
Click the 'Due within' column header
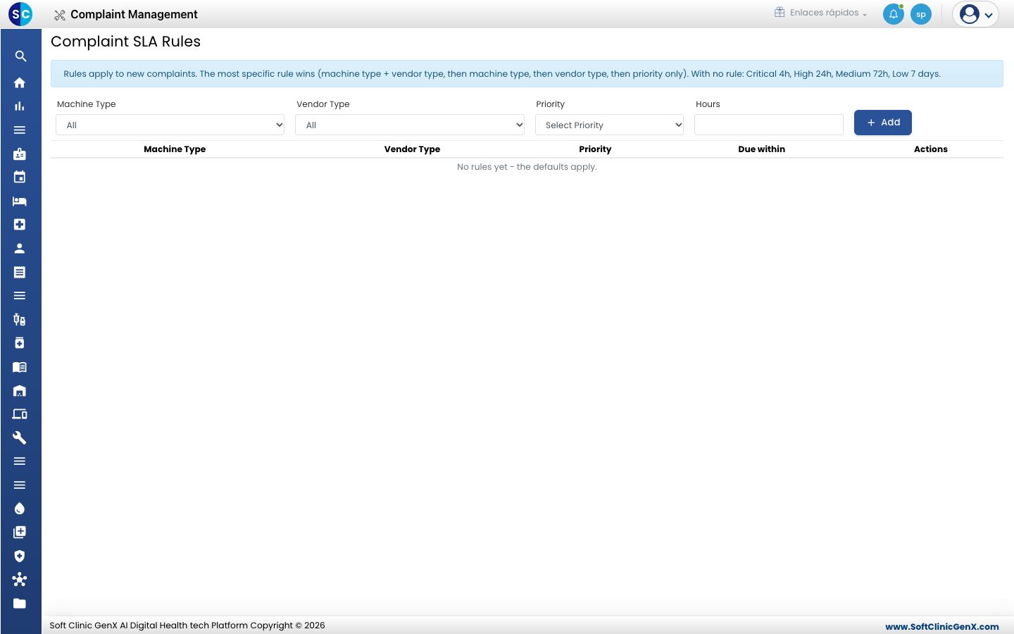(761, 149)
